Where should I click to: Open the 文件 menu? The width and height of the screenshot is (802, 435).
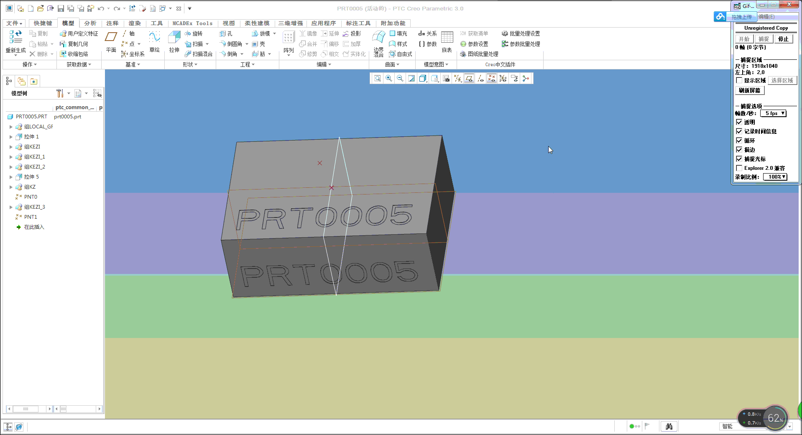pyautogui.click(x=14, y=23)
